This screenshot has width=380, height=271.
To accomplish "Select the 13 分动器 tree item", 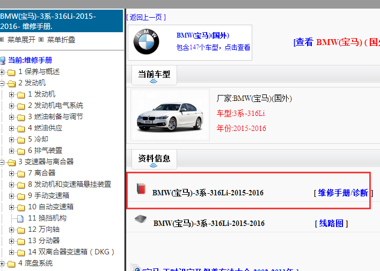I will point(44,241).
